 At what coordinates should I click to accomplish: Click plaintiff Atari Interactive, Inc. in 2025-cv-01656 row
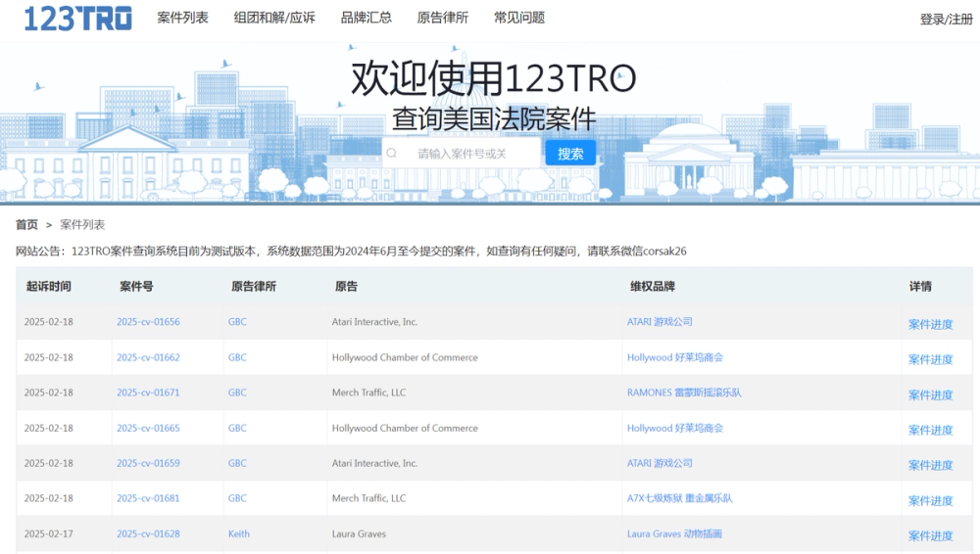coord(374,322)
